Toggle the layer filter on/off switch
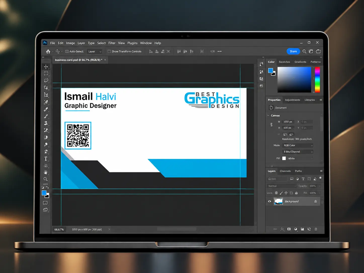364x273 pixels. pos(321,178)
